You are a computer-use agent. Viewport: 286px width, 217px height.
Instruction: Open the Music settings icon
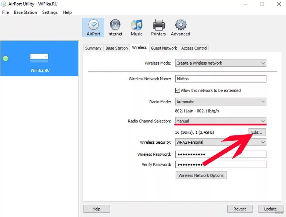(137, 28)
